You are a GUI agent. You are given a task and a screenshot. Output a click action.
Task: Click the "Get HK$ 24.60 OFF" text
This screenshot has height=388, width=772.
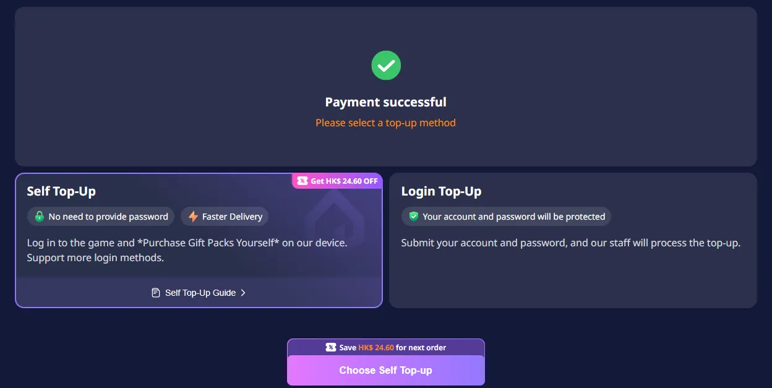click(344, 181)
